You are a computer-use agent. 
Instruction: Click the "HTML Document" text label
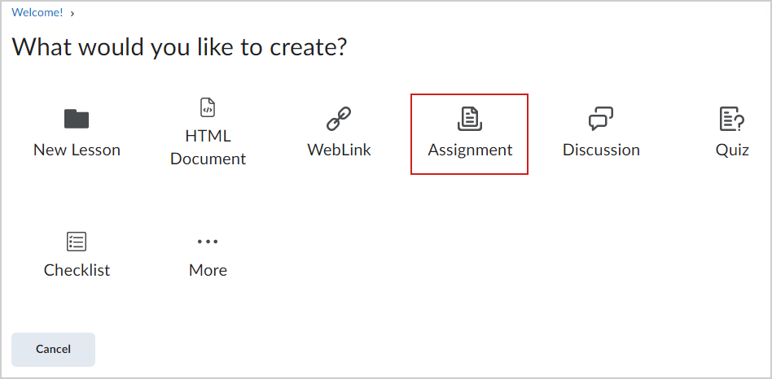tap(208, 147)
